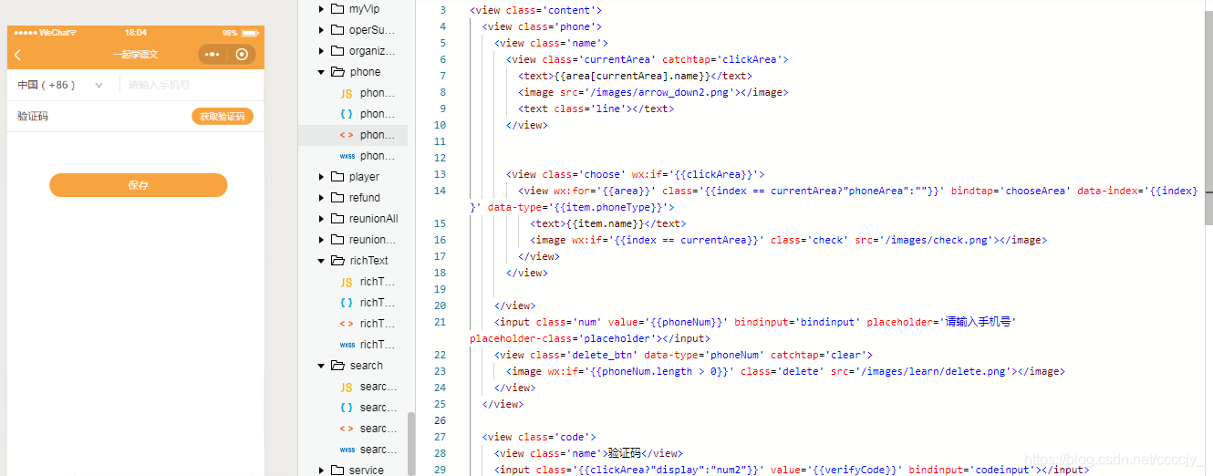The height and width of the screenshot is (476, 1213).
Task: Open the phone wxss file icon
Action: (347, 156)
